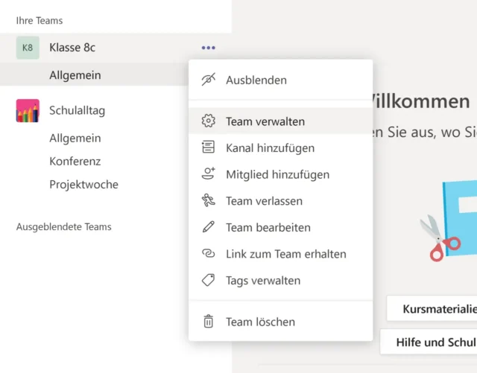Click the tag icon for Tags verwalten

click(x=209, y=281)
